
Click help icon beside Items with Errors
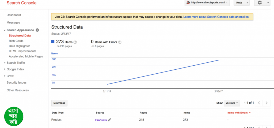[120, 42]
